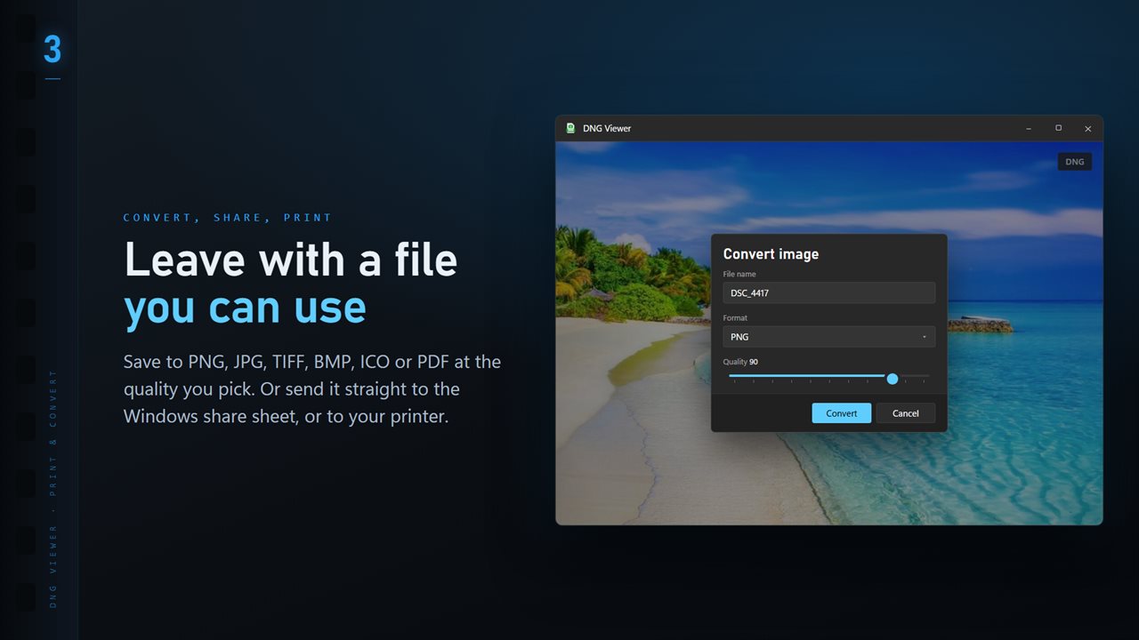Close the DNG Viewer window
1139x640 pixels.
pyautogui.click(x=1087, y=128)
